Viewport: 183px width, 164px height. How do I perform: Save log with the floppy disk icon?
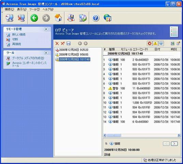click(69, 43)
